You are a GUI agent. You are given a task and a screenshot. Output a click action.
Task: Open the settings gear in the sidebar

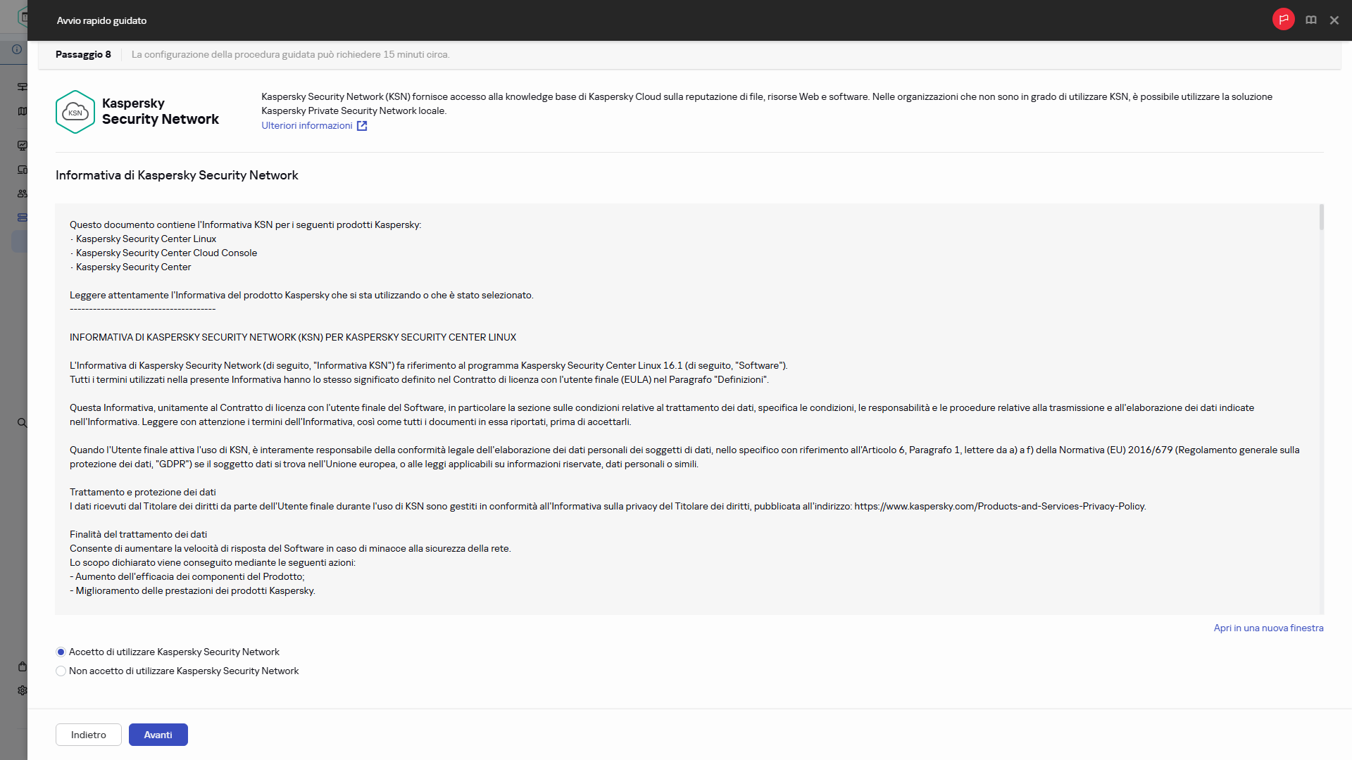(x=23, y=690)
